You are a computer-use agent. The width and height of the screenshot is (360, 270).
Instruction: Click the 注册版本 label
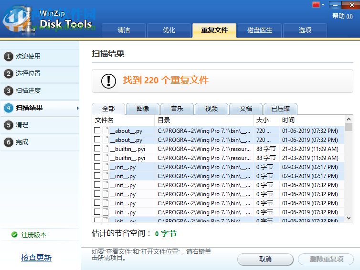click(34, 235)
